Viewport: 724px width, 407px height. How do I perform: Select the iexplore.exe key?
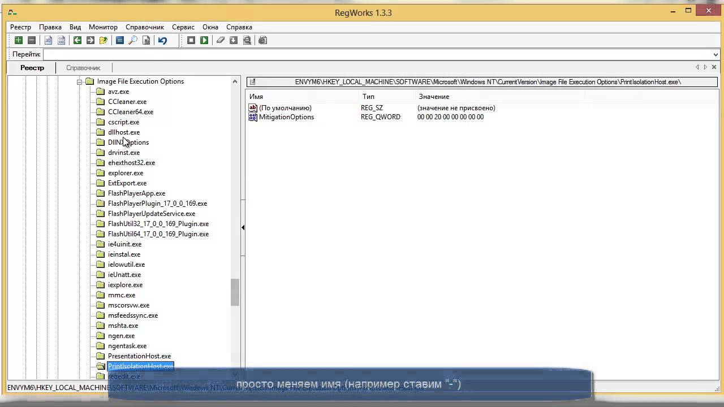coord(125,285)
